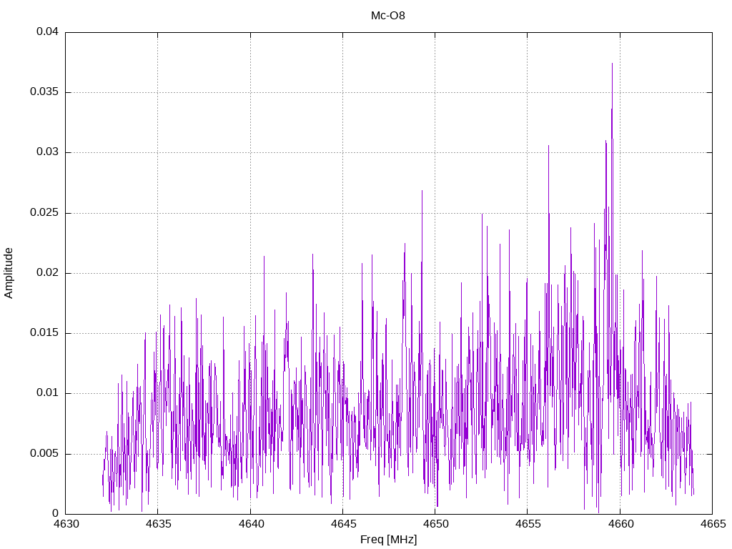This screenshot has height=549, width=732.
Task: Click the plot title Mc-O8
Action: [388, 16]
